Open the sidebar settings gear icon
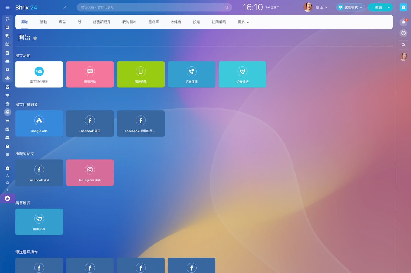The image size is (411, 273). point(8,183)
